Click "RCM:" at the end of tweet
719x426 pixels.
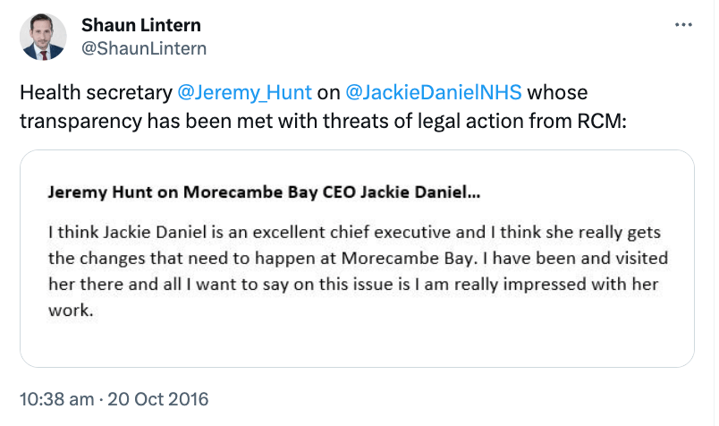607,119
